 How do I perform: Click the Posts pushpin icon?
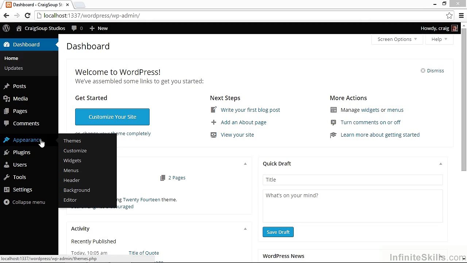coord(7,86)
